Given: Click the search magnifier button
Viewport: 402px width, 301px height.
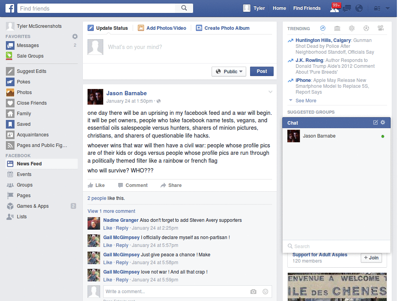Looking at the screenshot, I should point(184,8).
